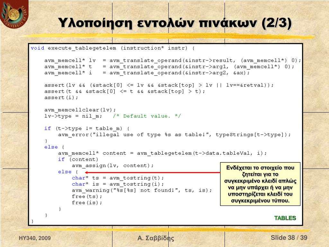This screenshot has width=329, height=247.
Task: Click the avm_warning 'not found!' line
Action: (142, 190)
